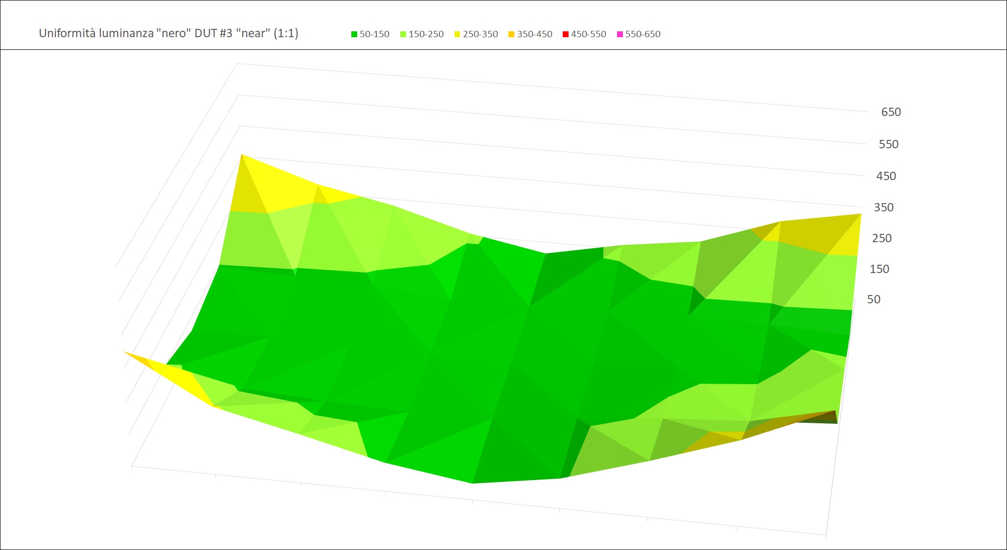
Task: Select the yellow 250-350 legend swatch
Action: [458, 34]
